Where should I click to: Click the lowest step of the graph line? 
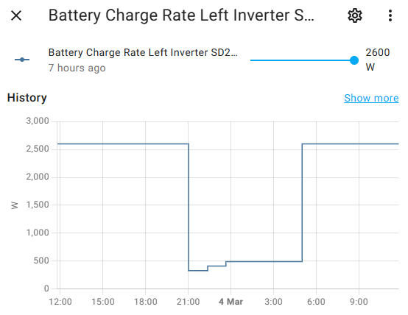(198, 271)
